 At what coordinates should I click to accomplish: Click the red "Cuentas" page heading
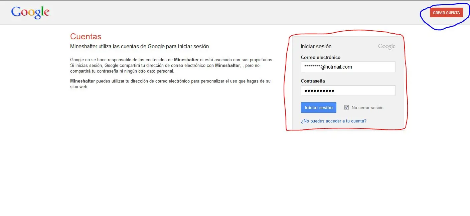pyautogui.click(x=86, y=37)
